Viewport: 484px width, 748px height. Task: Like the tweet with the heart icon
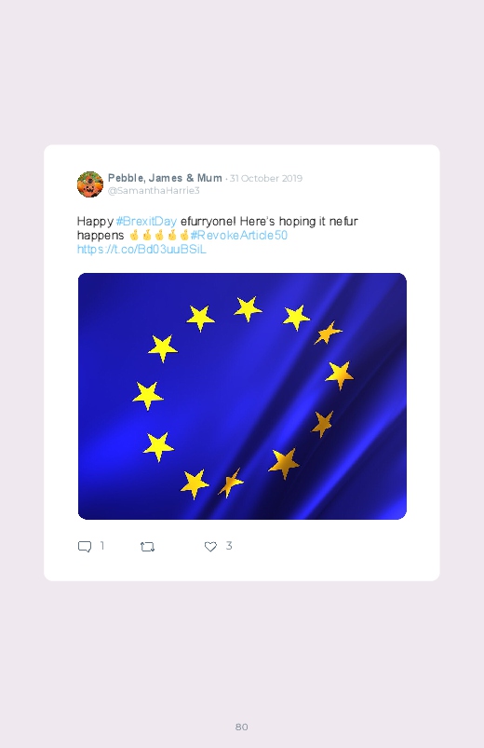(210, 547)
